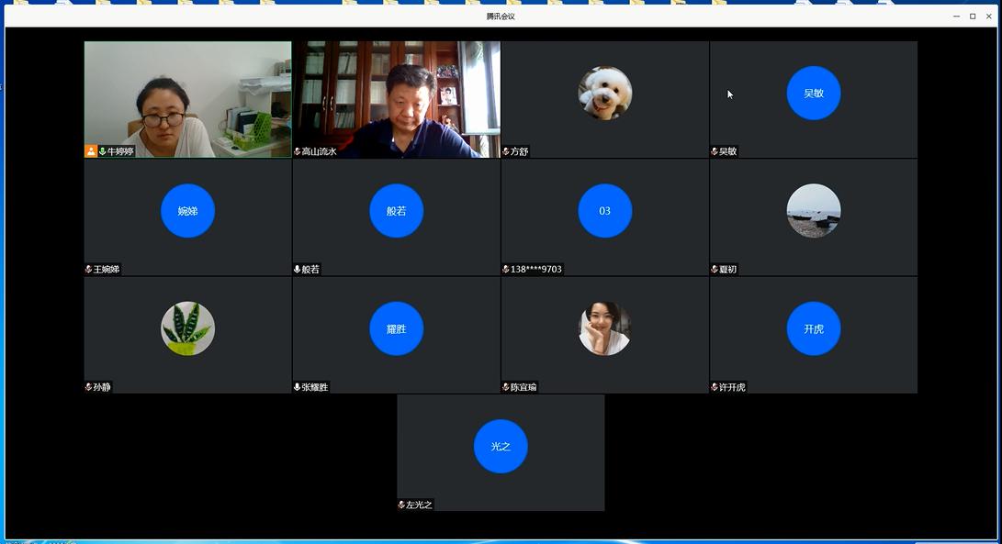Viewport: 1002px width, 544px height.
Task: Click the muted mic icon next to 左光之
Action: coord(401,505)
